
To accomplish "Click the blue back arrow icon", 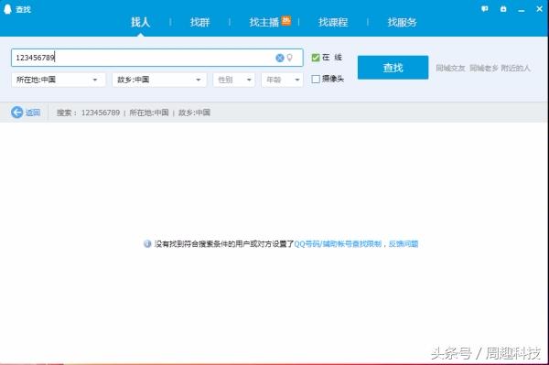I will (x=16, y=113).
